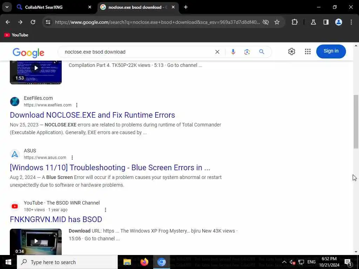This screenshot has height=269, width=359.
Task: Click the ASUS site favicon
Action: [x=15, y=154]
